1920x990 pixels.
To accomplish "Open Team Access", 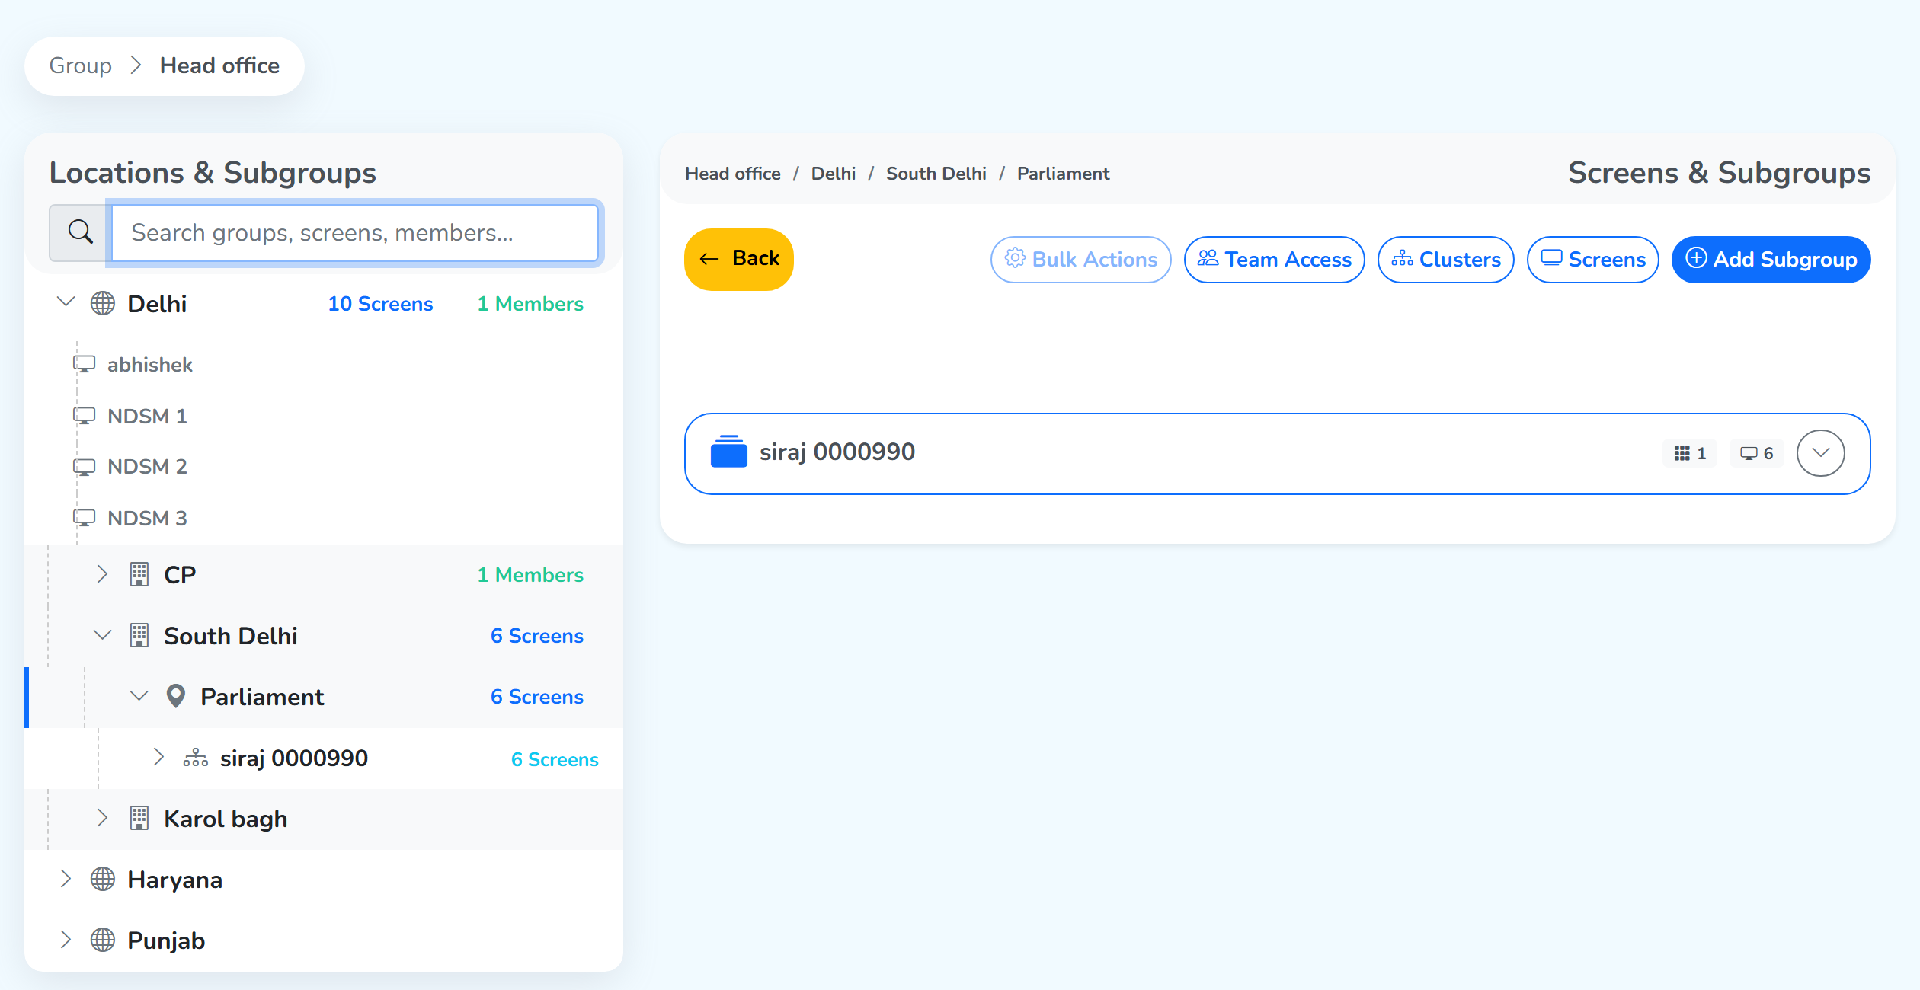I will [1274, 260].
